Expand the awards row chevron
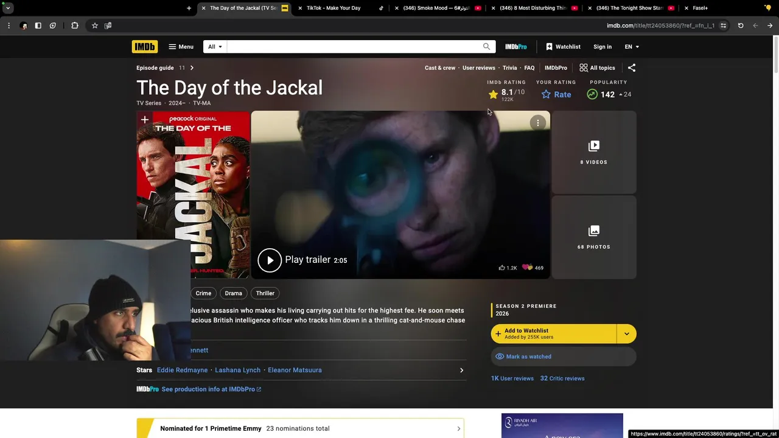The width and height of the screenshot is (779, 438). (x=459, y=428)
